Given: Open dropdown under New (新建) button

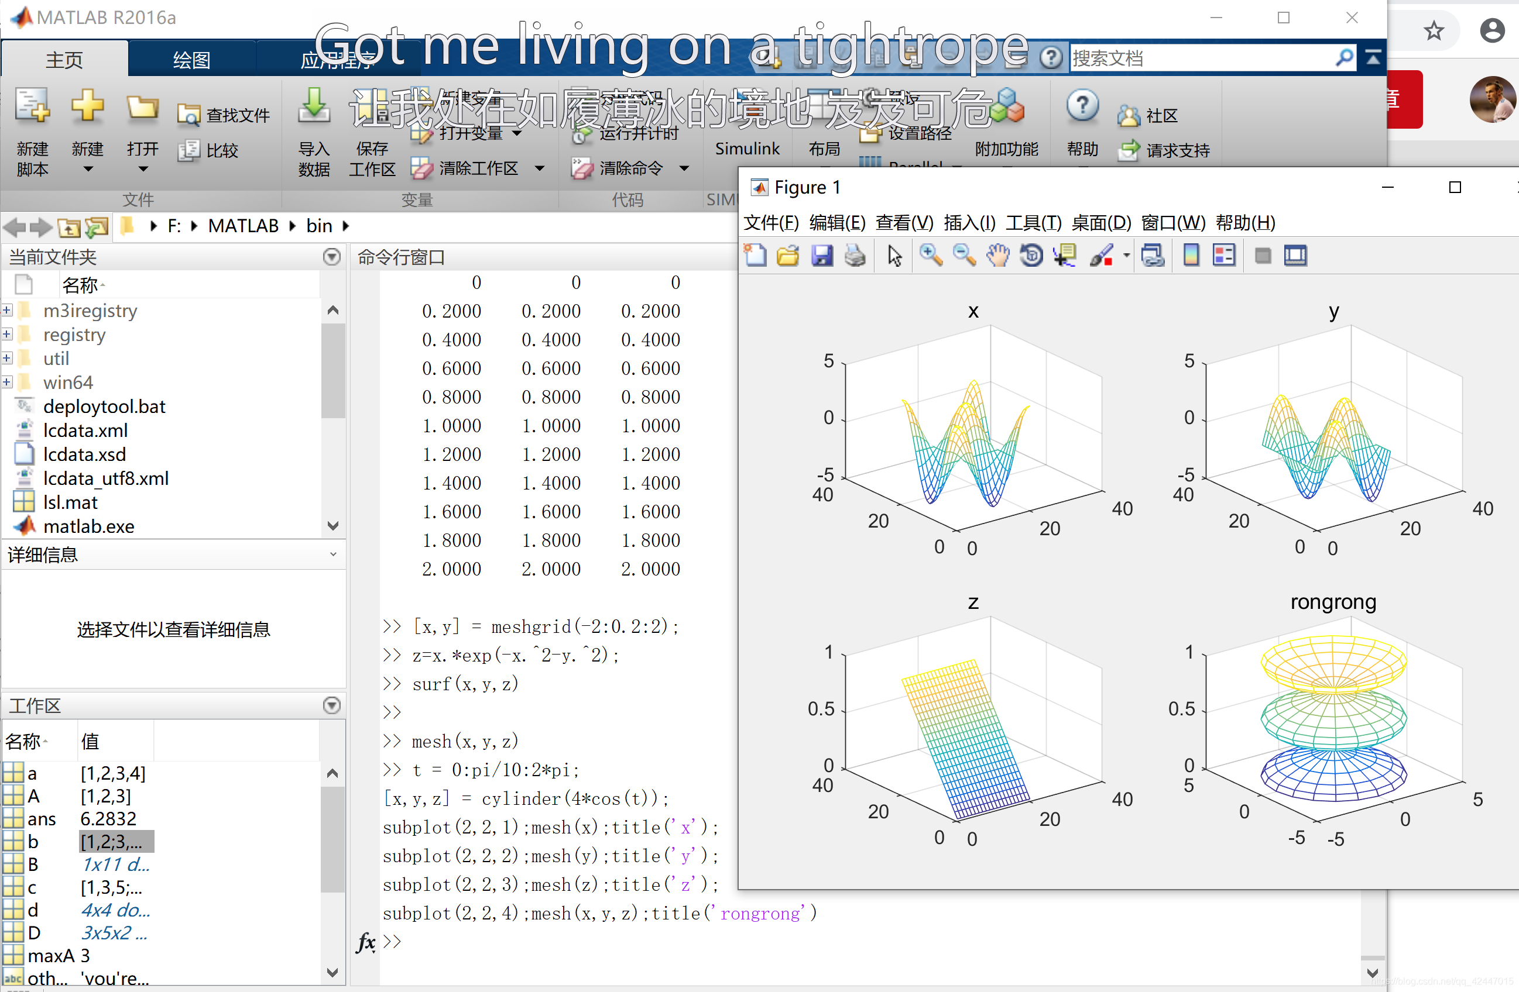Looking at the screenshot, I should pos(88,169).
